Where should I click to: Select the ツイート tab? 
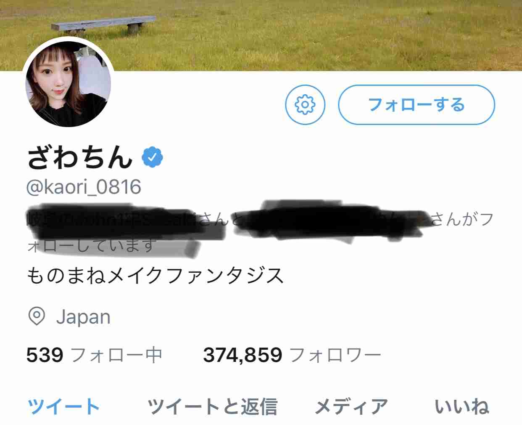tap(63, 406)
